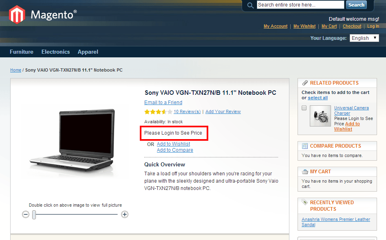Click the image zoom slider handle
Viewport: 386px width, 240px height.
pyautogui.click(x=34, y=214)
